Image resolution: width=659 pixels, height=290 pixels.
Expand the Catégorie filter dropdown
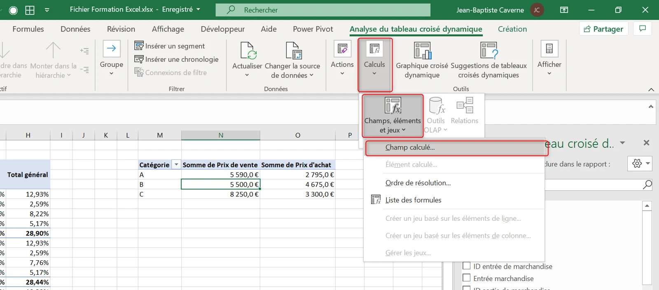[176, 164]
